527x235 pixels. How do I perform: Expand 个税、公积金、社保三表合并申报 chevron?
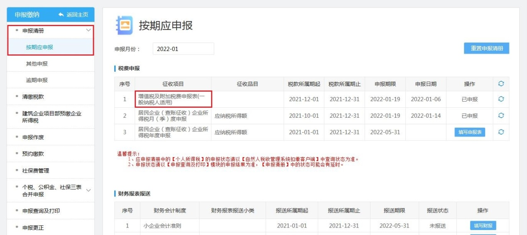[88, 190]
